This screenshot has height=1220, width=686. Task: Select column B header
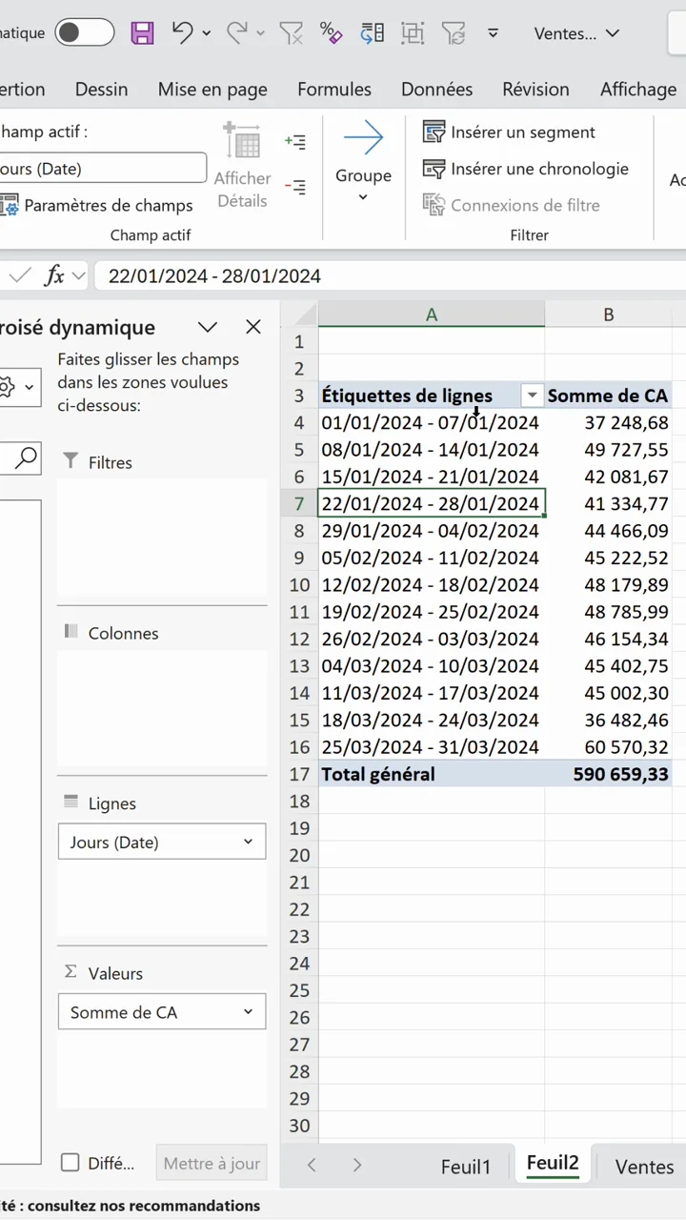[x=608, y=315]
